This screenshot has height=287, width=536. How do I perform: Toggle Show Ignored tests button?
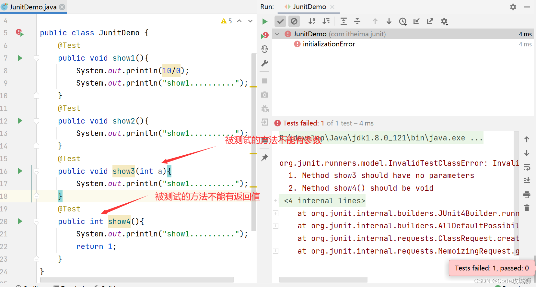point(294,21)
